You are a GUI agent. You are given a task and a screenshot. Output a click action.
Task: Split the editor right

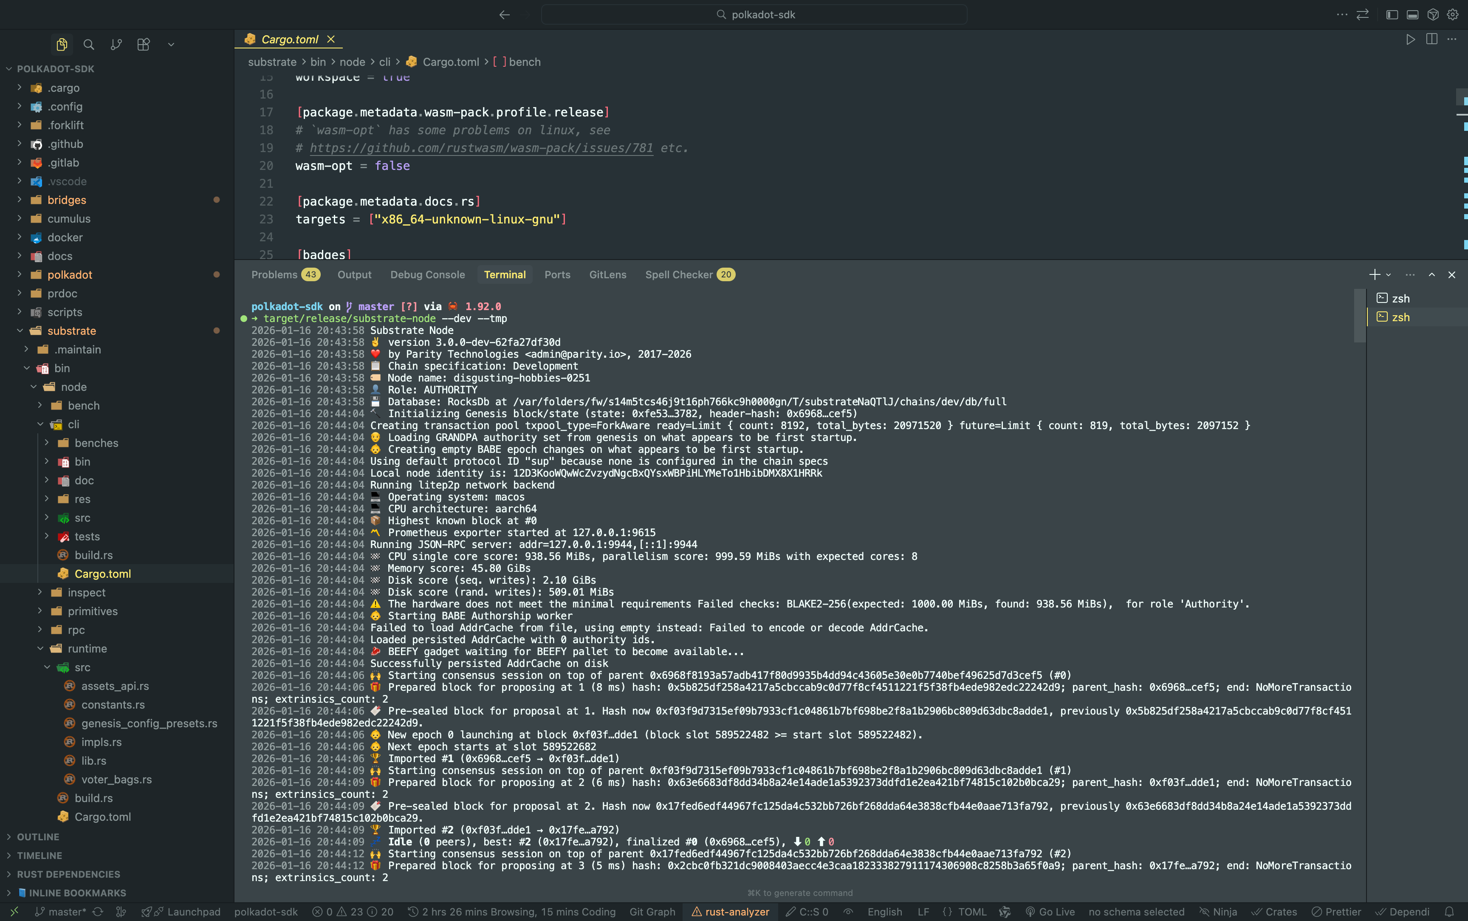1431,40
